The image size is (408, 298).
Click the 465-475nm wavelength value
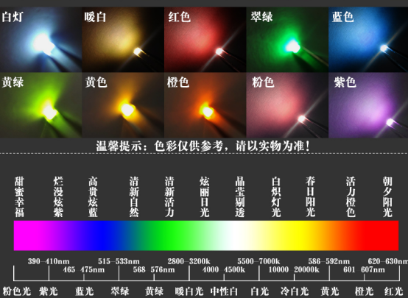pos(83,269)
